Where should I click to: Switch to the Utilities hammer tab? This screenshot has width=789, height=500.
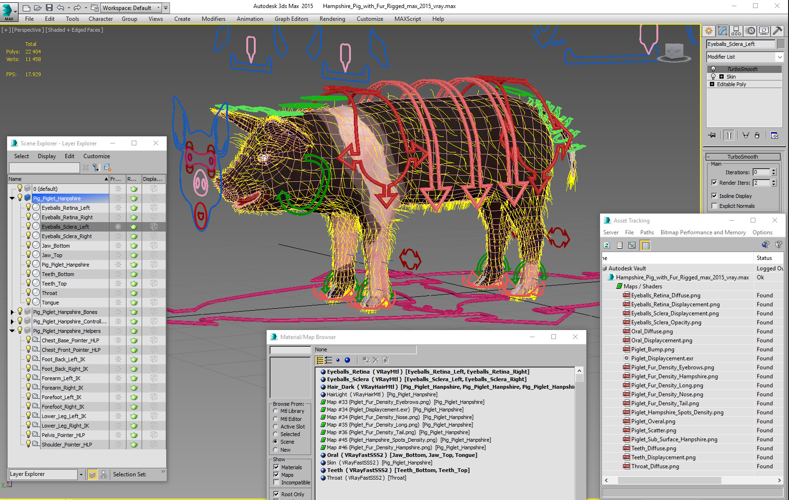point(778,31)
